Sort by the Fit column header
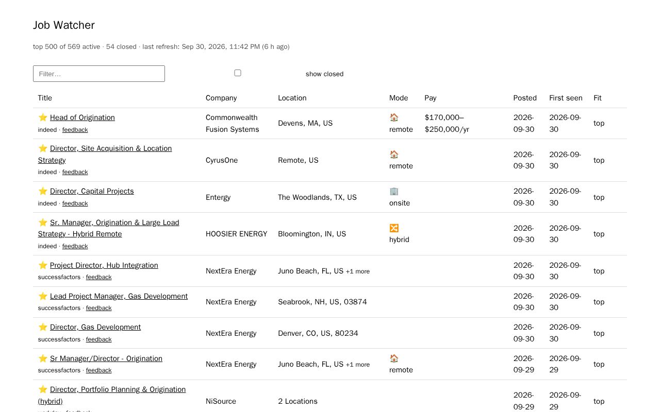Image resolution: width=660 pixels, height=412 pixels. [x=598, y=98]
